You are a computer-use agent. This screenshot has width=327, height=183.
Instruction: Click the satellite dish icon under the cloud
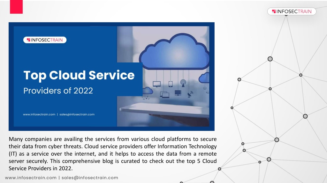pos(190,94)
